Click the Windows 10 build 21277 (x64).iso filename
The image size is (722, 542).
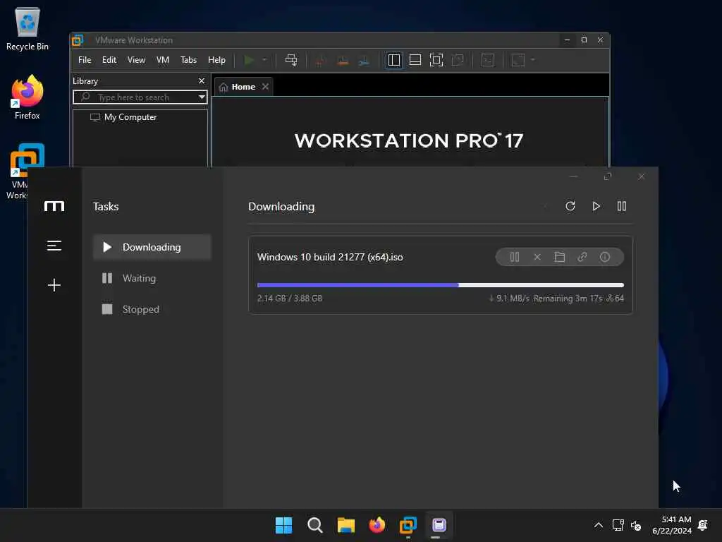tap(330, 257)
